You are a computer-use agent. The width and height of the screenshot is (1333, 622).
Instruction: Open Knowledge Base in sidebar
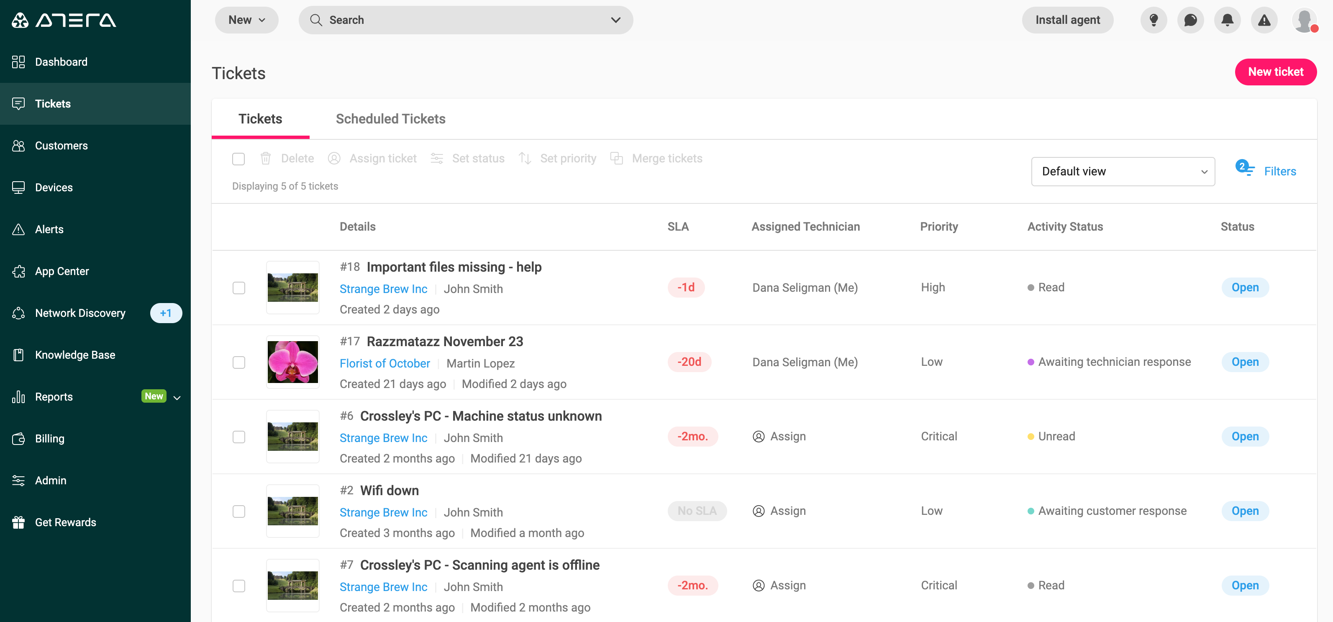coord(75,355)
